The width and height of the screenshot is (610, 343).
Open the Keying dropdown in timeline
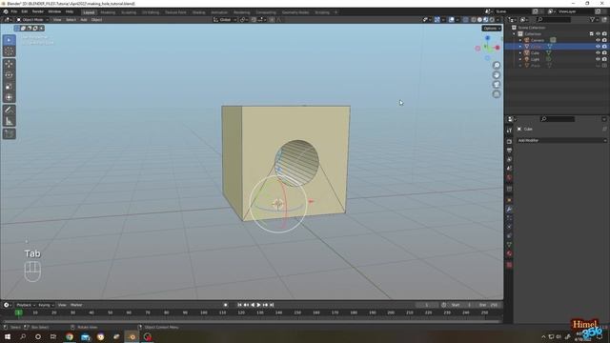pyautogui.click(x=46, y=305)
